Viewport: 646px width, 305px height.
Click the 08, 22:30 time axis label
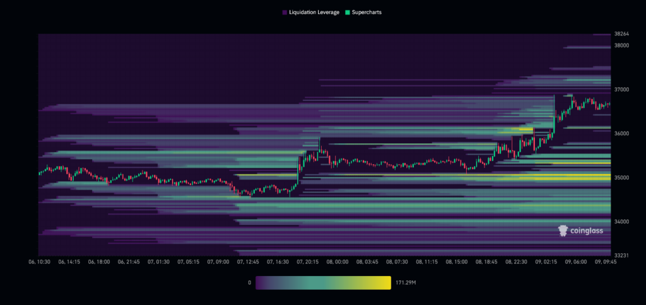pyautogui.click(x=517, y=261)
